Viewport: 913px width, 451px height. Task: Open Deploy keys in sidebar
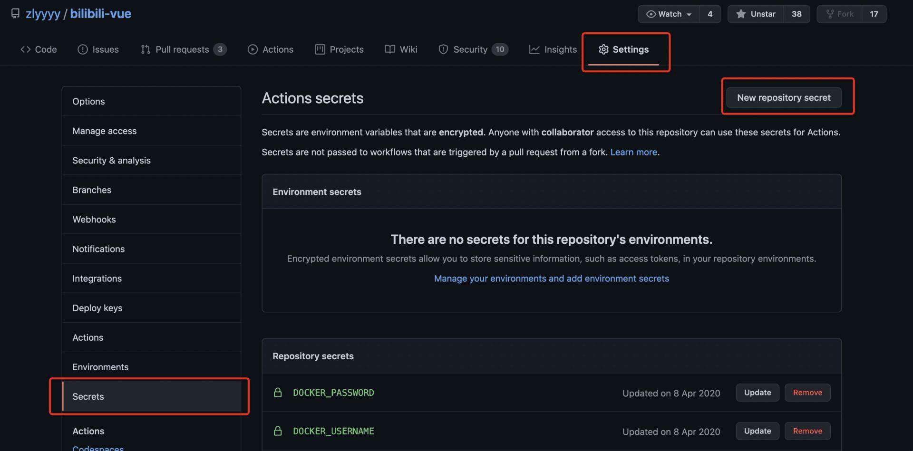coord(151,307)
